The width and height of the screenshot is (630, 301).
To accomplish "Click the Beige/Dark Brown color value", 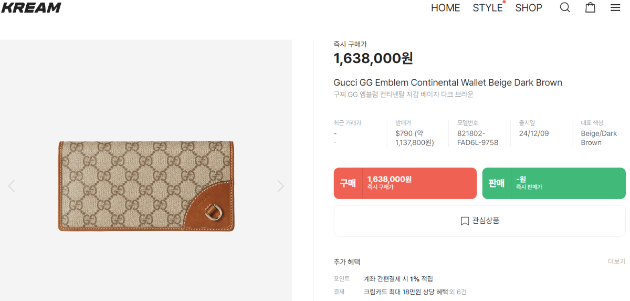I will pos(598,138).
